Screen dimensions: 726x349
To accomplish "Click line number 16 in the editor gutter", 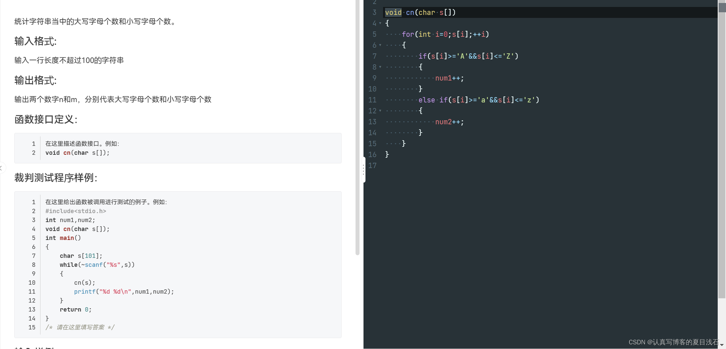I will pyautogui.click(x=372, y=154).
